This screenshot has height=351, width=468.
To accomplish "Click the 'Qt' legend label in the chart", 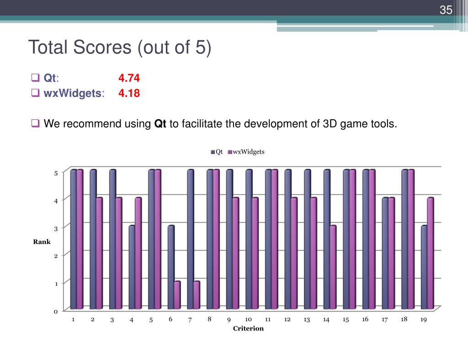I will pyautogui.click(x=219, y=152).
